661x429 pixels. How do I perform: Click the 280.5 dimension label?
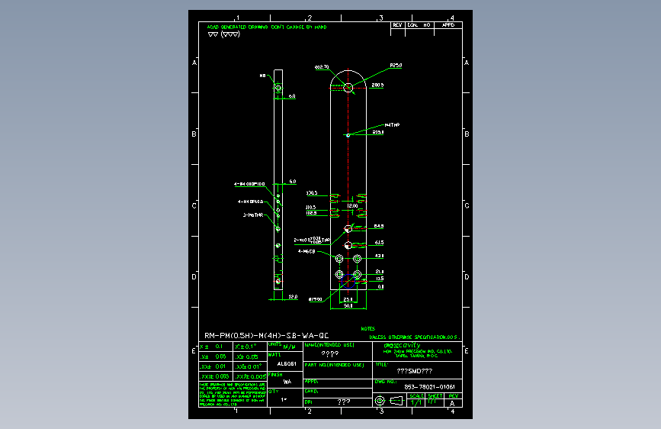tap(377, 85)
